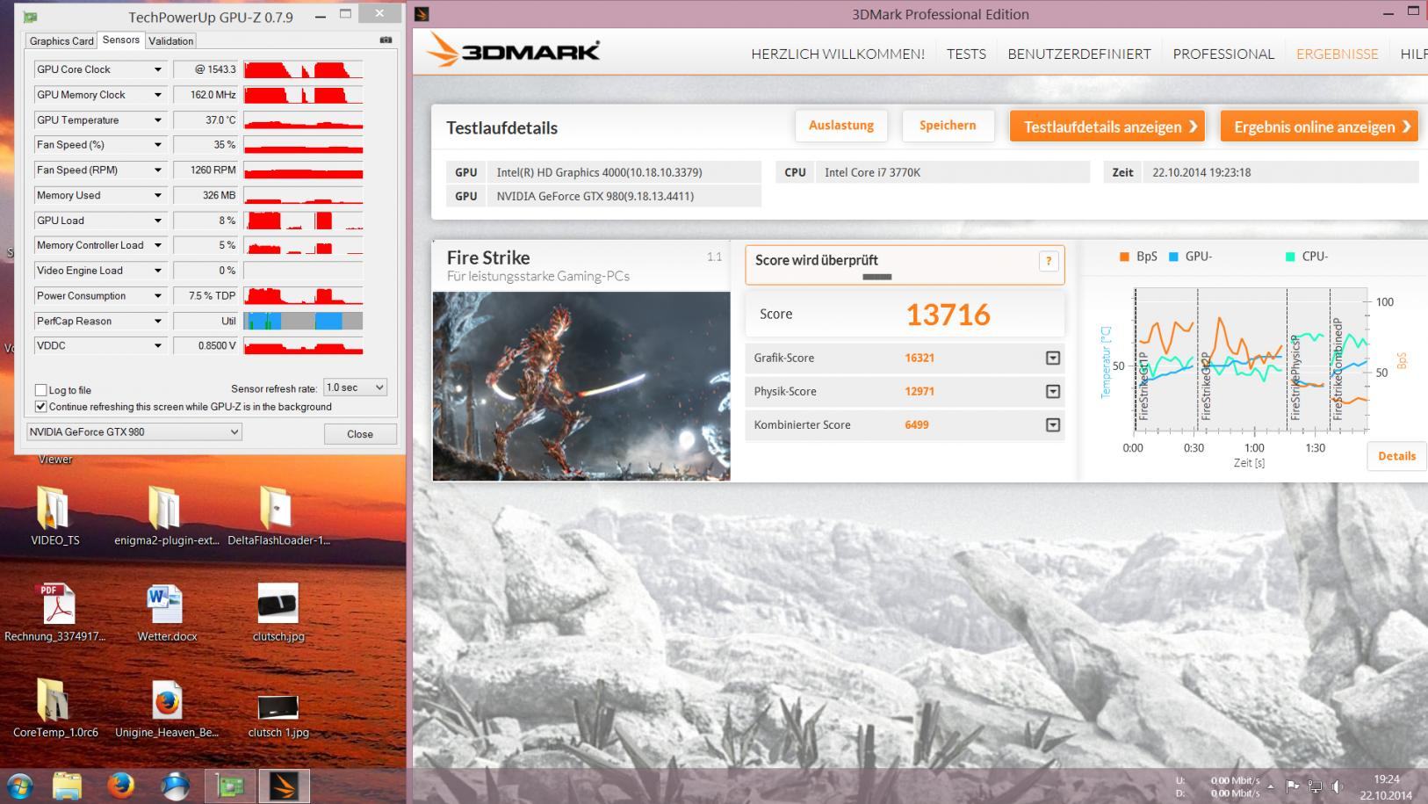Open the Windows Start button
The width and height of the screenshot is (1428, 804).
[x=19, y=786]
